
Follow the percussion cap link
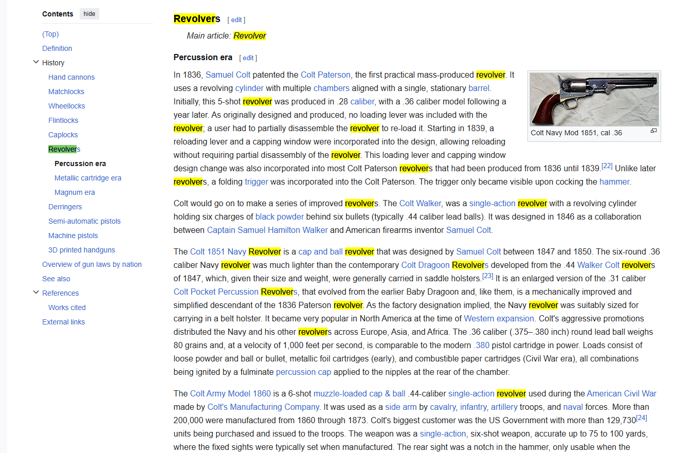tap(304, 372)
